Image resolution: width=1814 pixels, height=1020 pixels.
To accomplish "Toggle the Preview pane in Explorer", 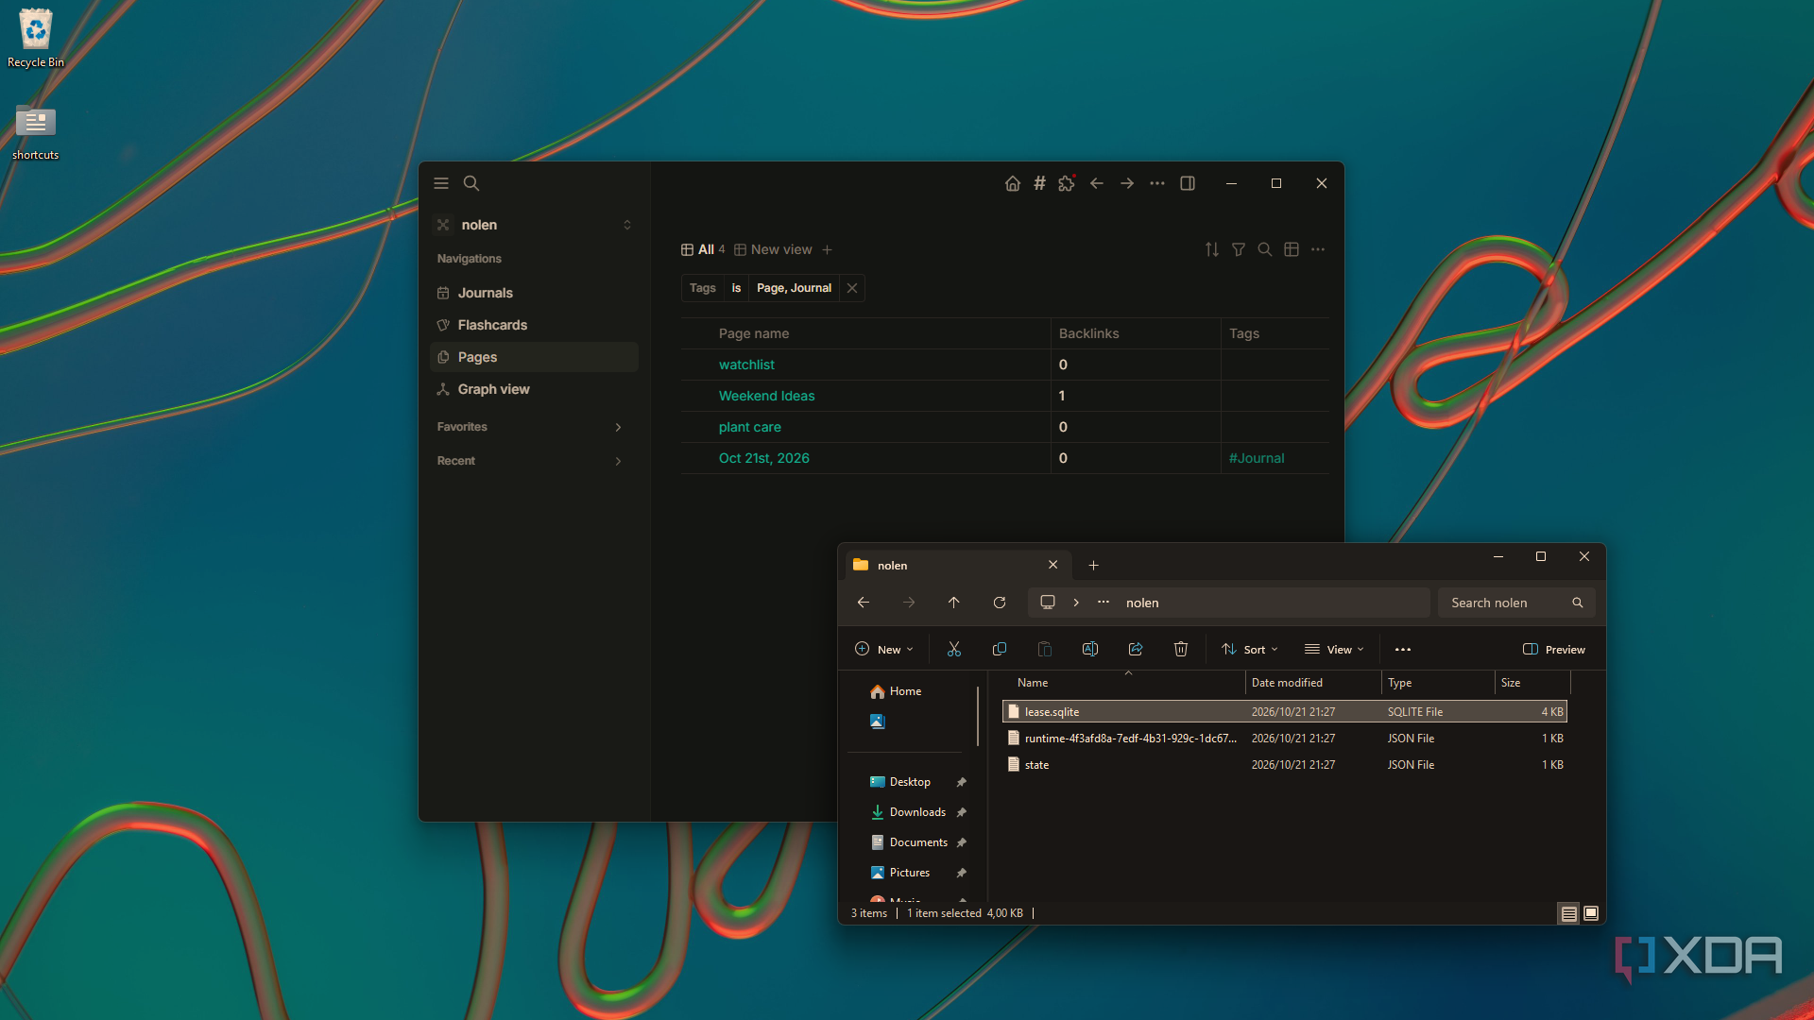I will (1554, 650).
